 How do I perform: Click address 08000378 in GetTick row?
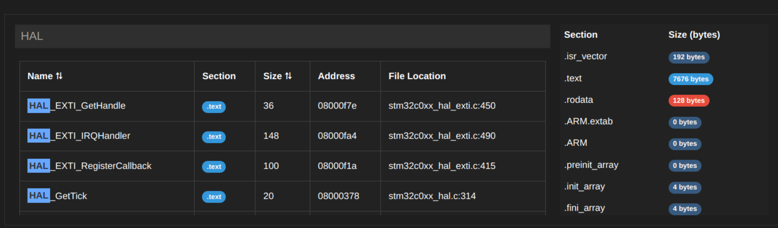coord(338,196)
